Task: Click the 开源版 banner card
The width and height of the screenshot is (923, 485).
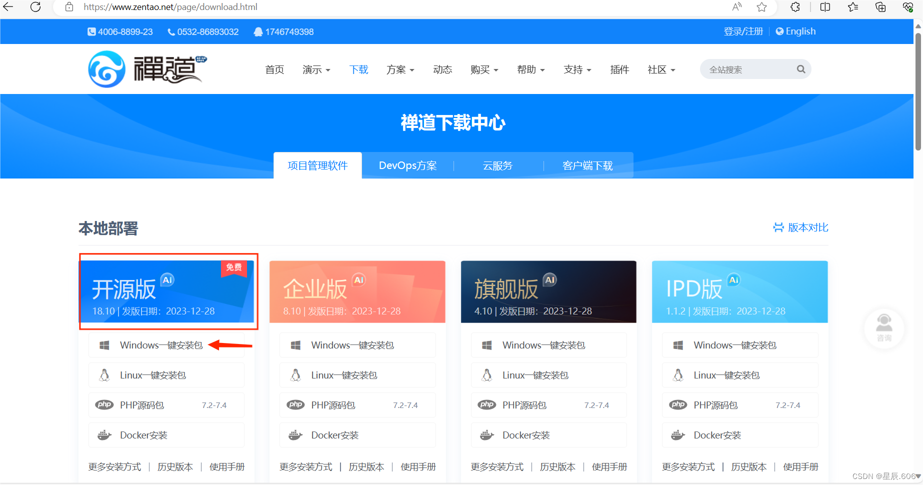Action: click(167, 291)
